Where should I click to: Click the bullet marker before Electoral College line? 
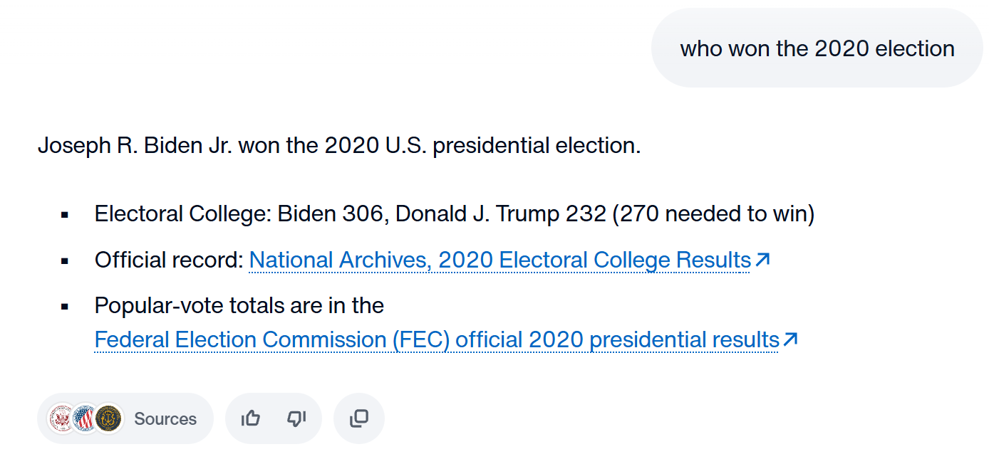tap(65, 214)
